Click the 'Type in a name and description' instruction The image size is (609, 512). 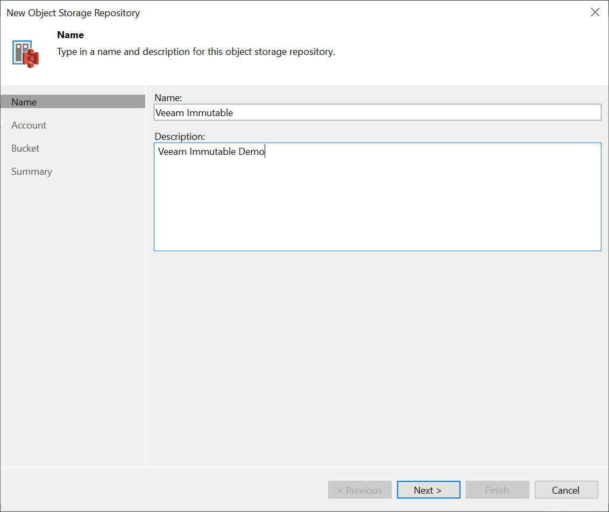196,52
